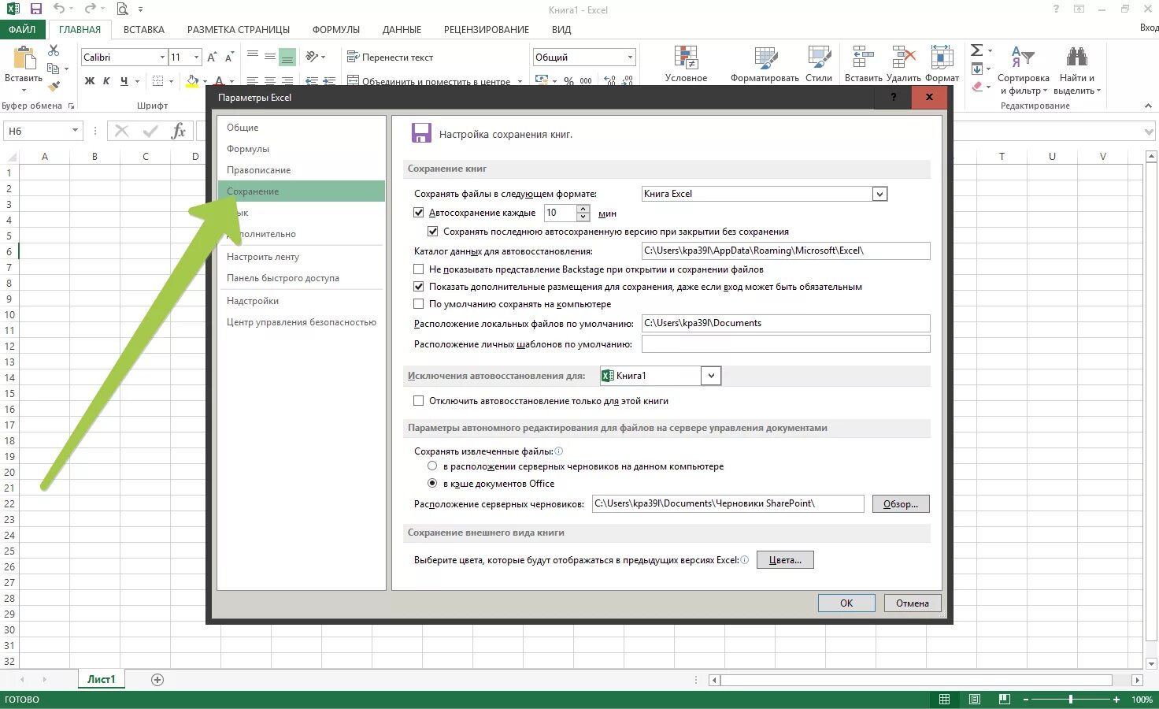Toggle Показать дополнительные размещения checkbox
The height and width of the screenshot is (709, 1159).
pos(419,287)
